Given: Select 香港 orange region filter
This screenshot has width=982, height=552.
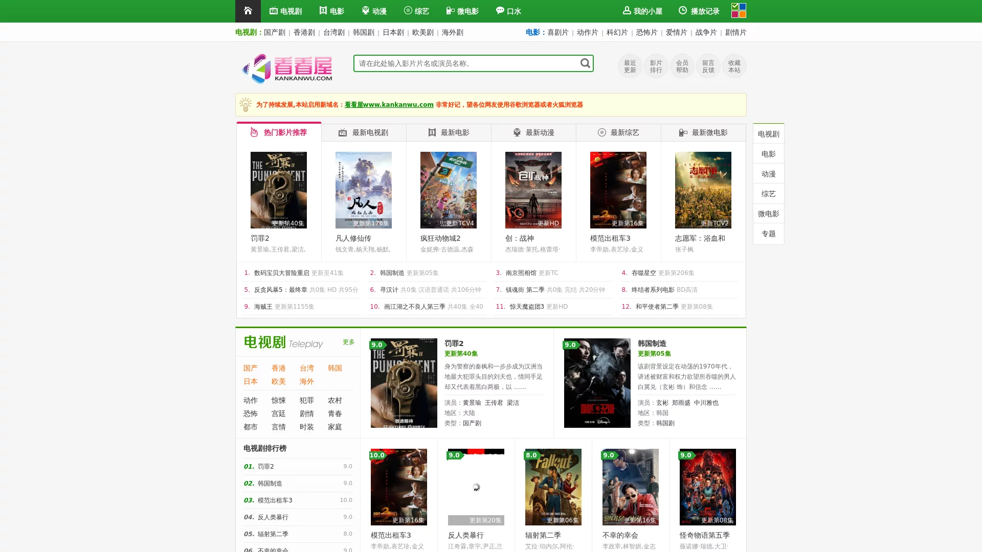Looking at the screenshot, I should (279, 368).
